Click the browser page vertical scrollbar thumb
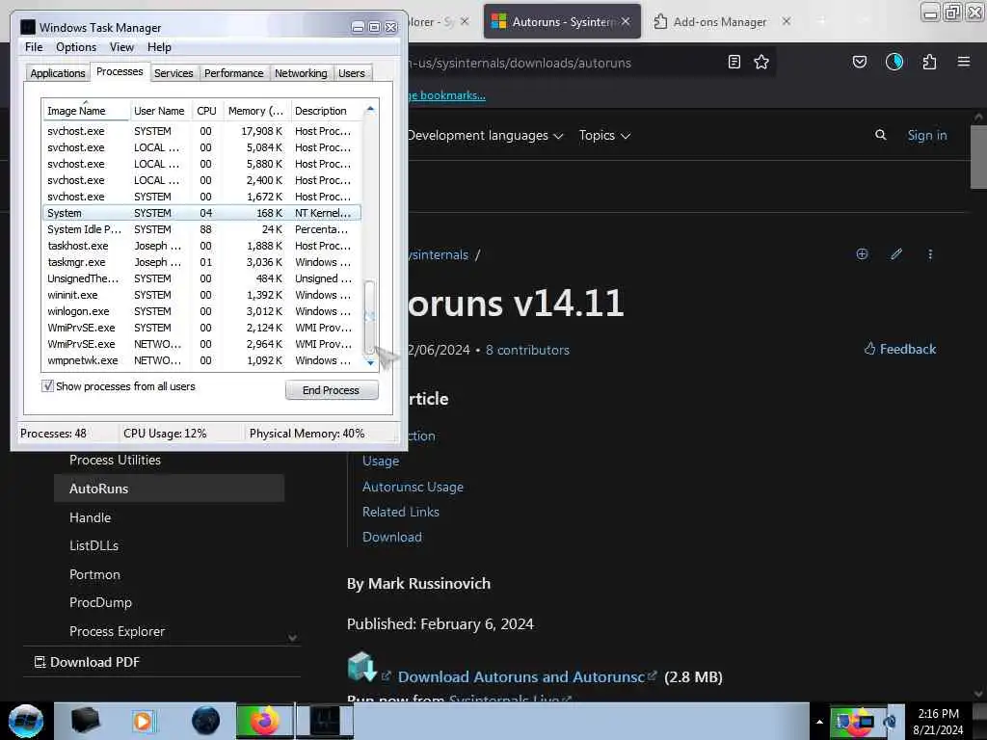The width and height of the screenshot is (987, 740). pyautogui.click(x=979, y=157)
